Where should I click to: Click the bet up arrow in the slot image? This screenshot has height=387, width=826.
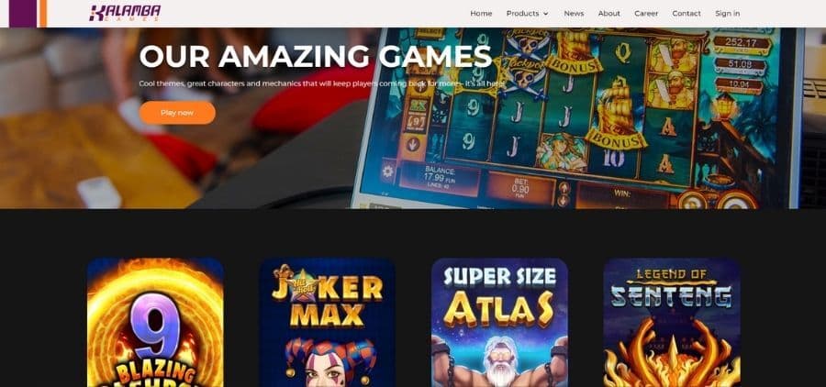(x=564, y=187)
